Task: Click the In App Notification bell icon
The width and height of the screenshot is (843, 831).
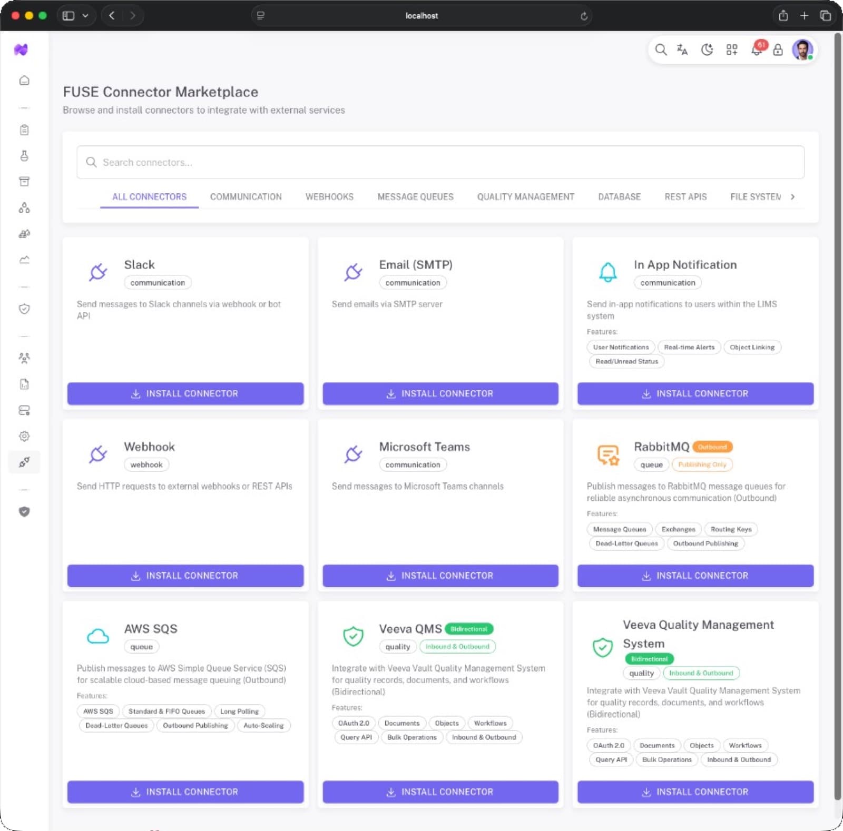Action: (608, 272)
